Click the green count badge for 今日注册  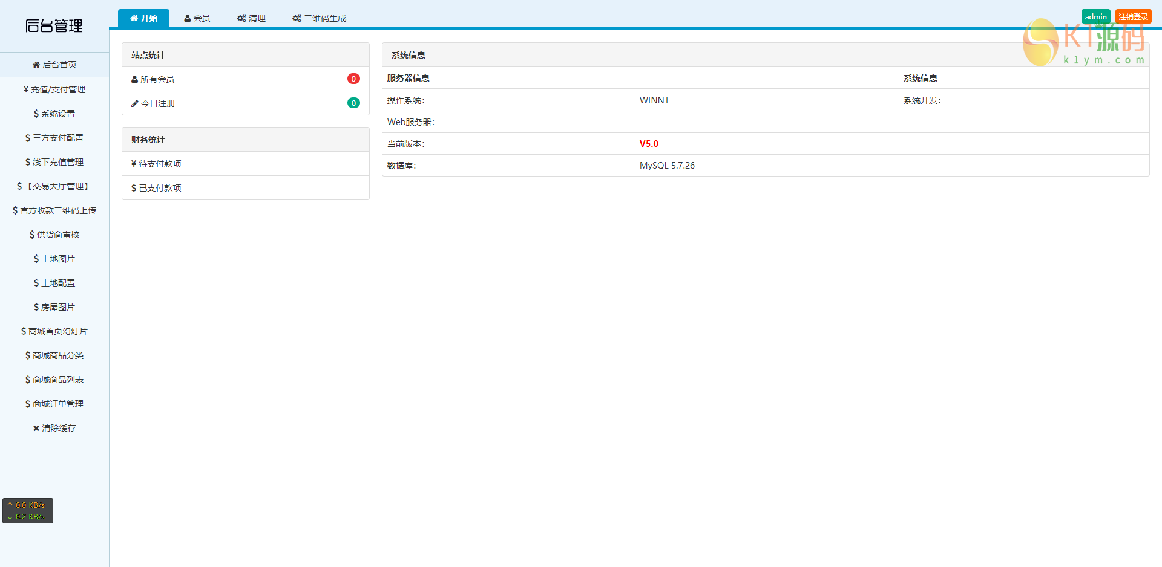[x=353, y=103]
